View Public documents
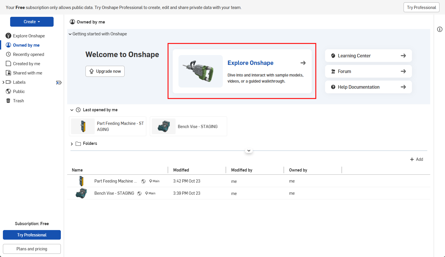Screen dimensions: 445x257 (19, 91)
